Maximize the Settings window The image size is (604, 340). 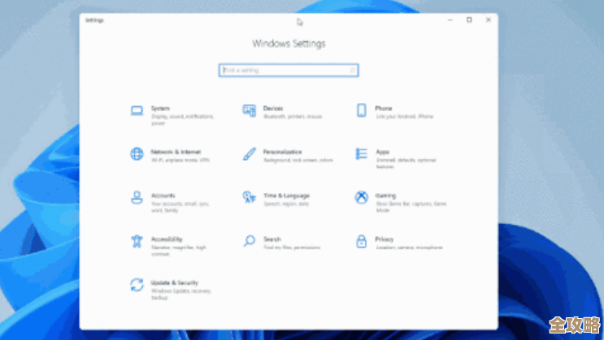pos(469,19)
